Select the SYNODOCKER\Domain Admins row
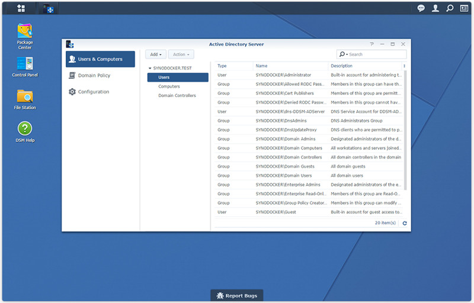 tap(309, 139)
